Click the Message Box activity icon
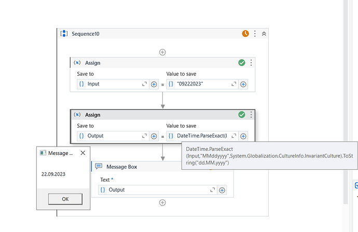 (x=99, y=166)
